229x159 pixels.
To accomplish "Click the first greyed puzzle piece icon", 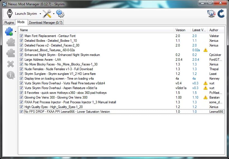I will pos(11,42).
